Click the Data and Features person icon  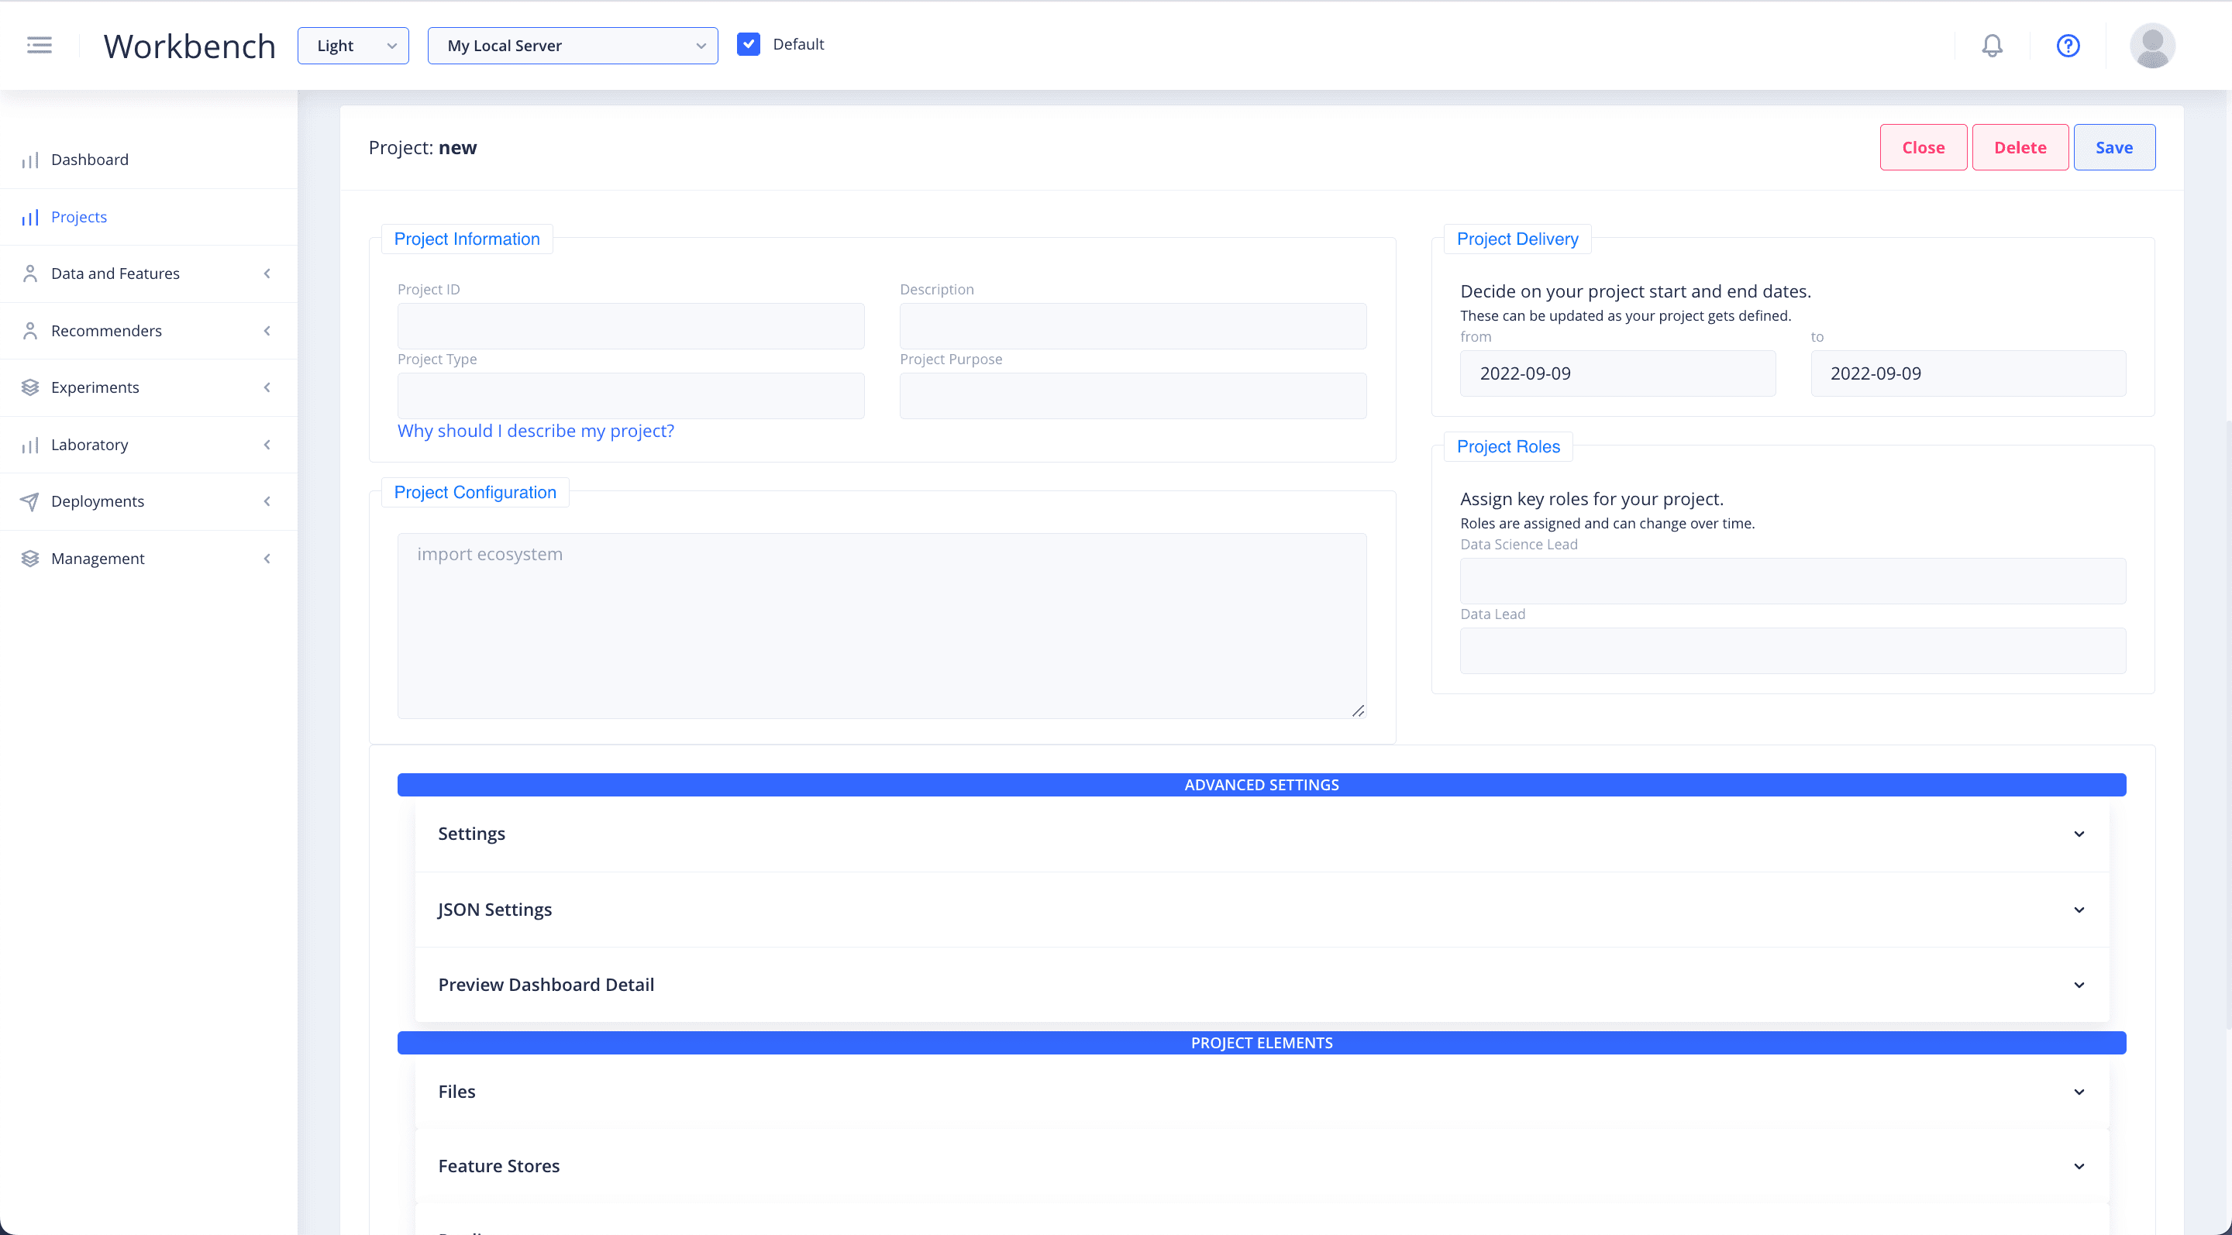[30, 273]
